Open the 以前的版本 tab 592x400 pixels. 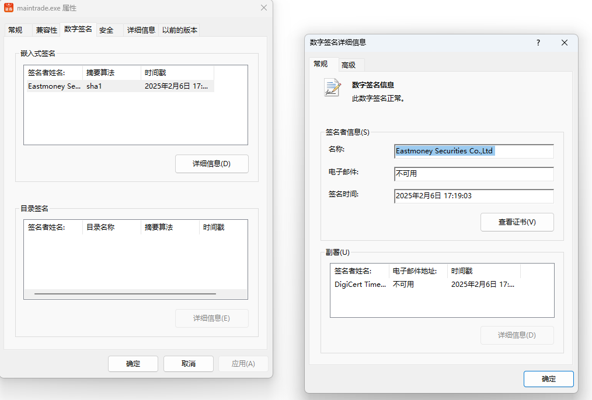(x=180, y=30)
